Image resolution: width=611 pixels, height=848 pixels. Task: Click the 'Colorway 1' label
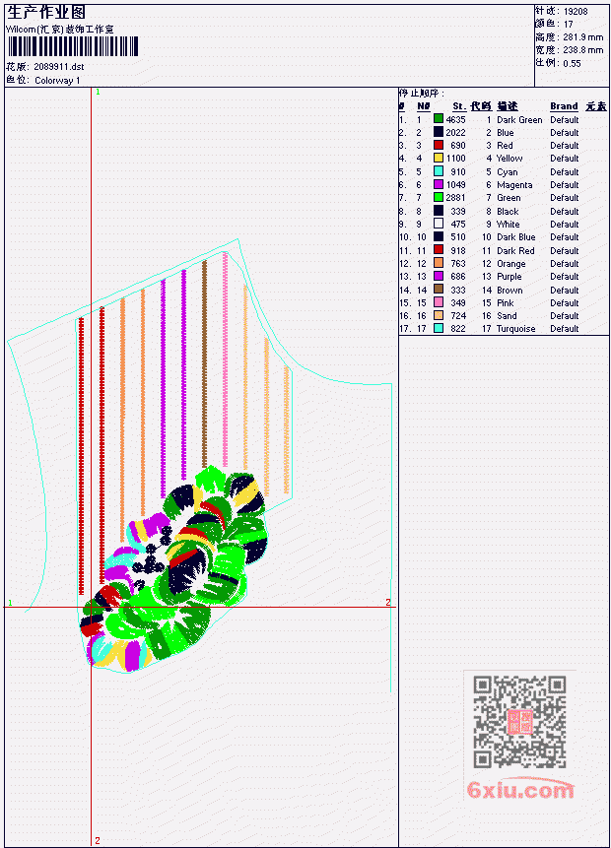click(57, 81)
